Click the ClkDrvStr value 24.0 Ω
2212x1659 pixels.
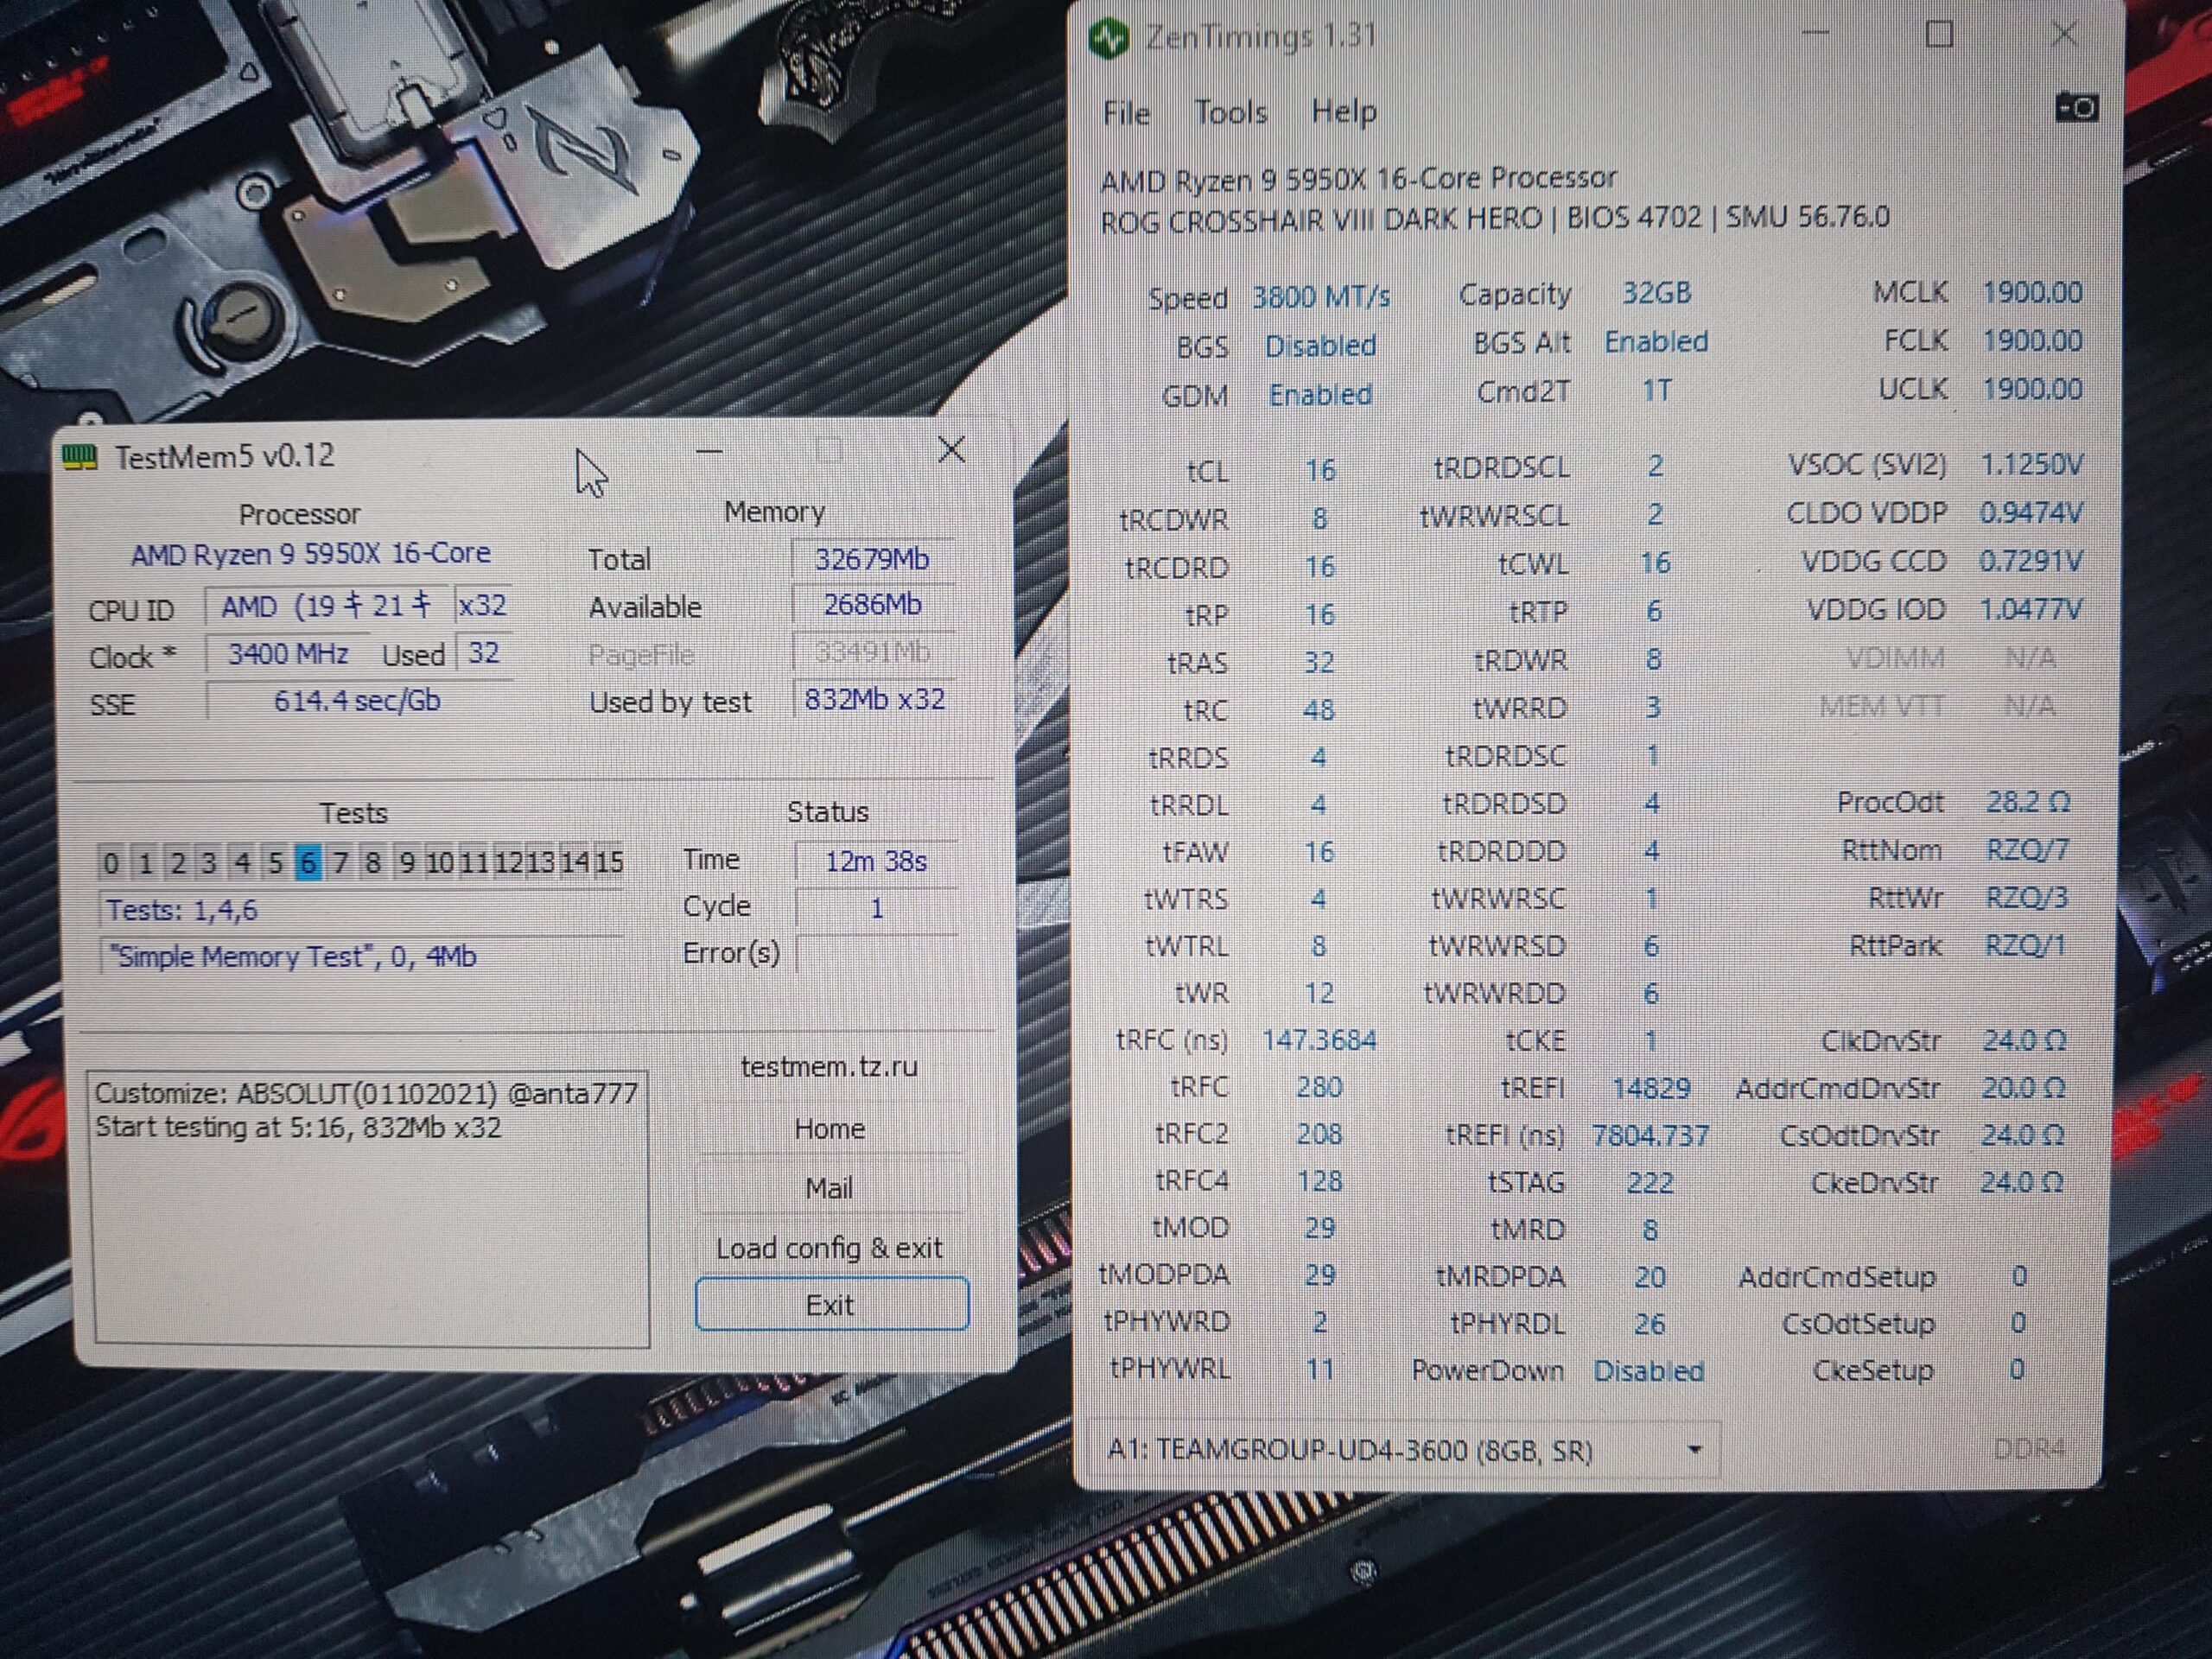(x=2024, y=1041)
